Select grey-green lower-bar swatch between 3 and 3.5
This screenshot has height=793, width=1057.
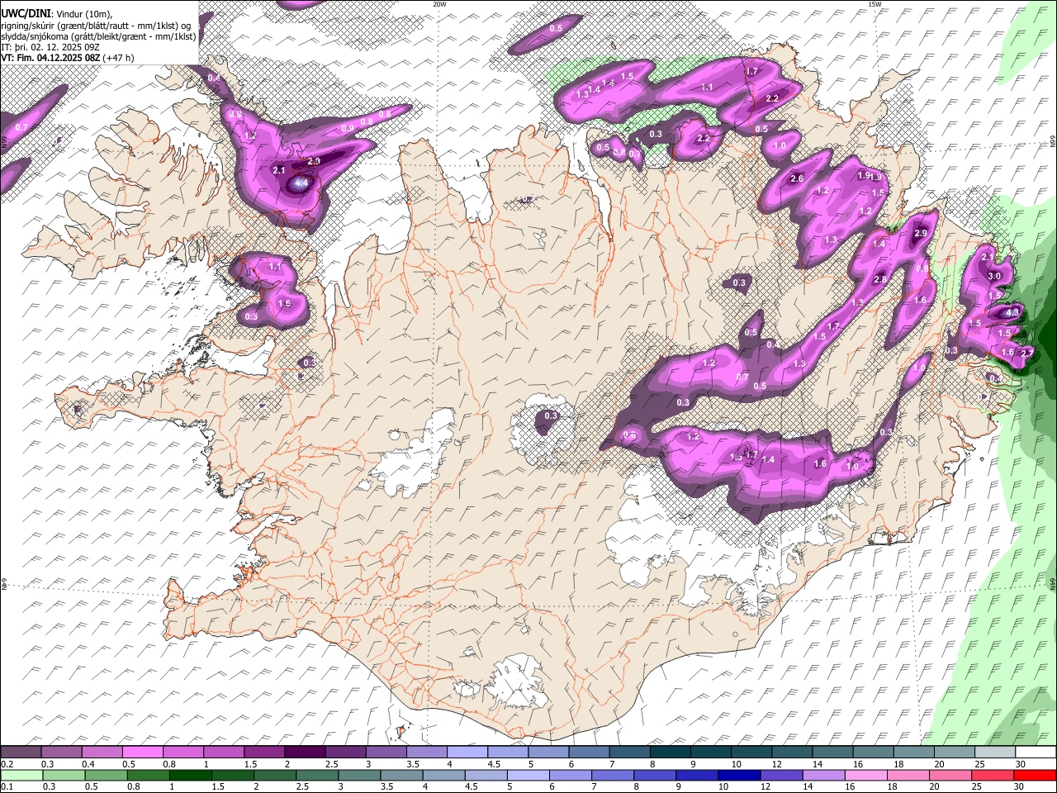[x=358, y=776]
